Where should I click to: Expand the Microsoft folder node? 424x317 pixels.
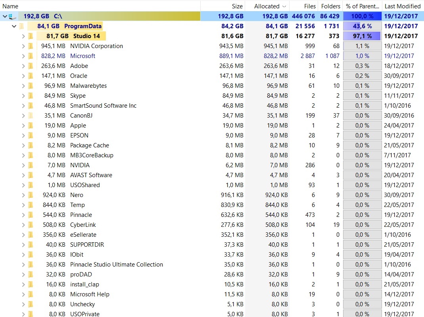pyautogui.click(x=23, y=56)
